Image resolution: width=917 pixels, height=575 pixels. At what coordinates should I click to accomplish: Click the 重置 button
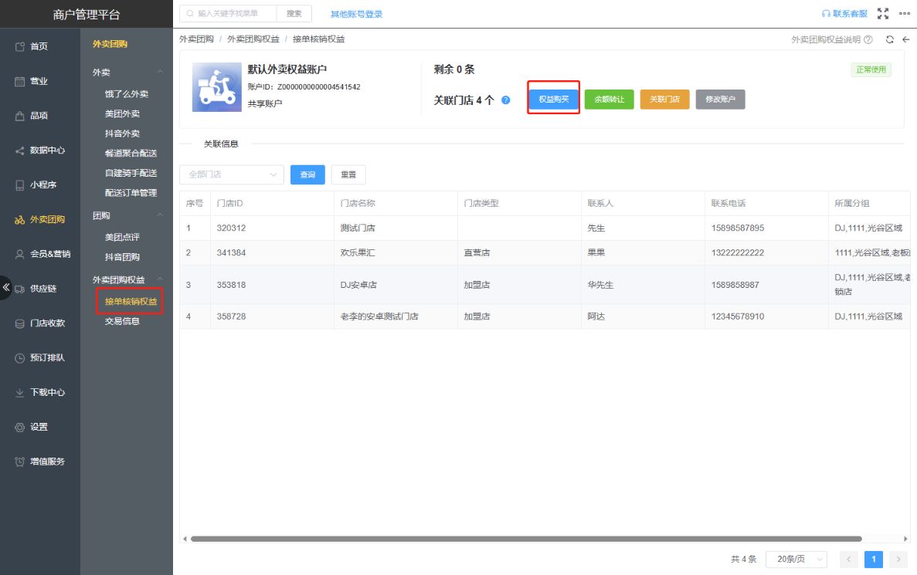click(x=348, y=174)
